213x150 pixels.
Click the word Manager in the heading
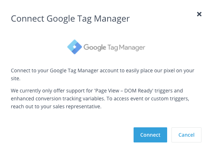tap(112, 19)
